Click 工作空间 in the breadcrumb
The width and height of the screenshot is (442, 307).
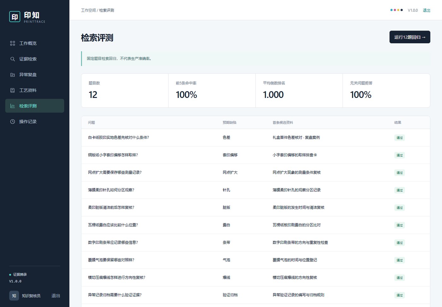(x=88, y=10)
